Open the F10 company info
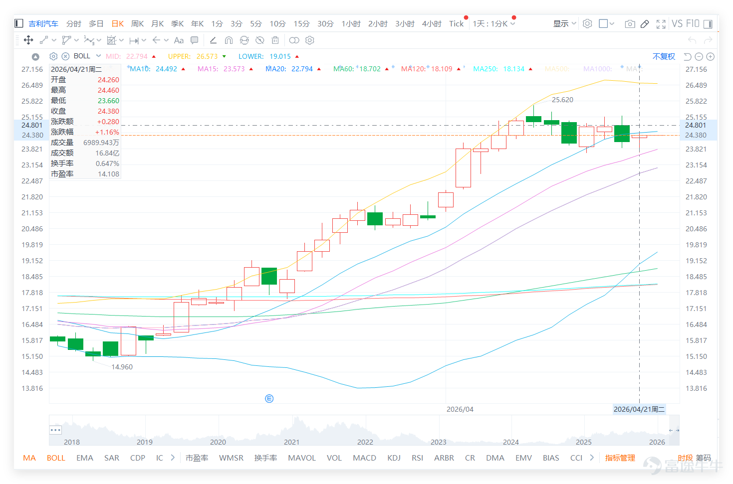The width and height of the screenshot is (733, 484). click(693, 23)
